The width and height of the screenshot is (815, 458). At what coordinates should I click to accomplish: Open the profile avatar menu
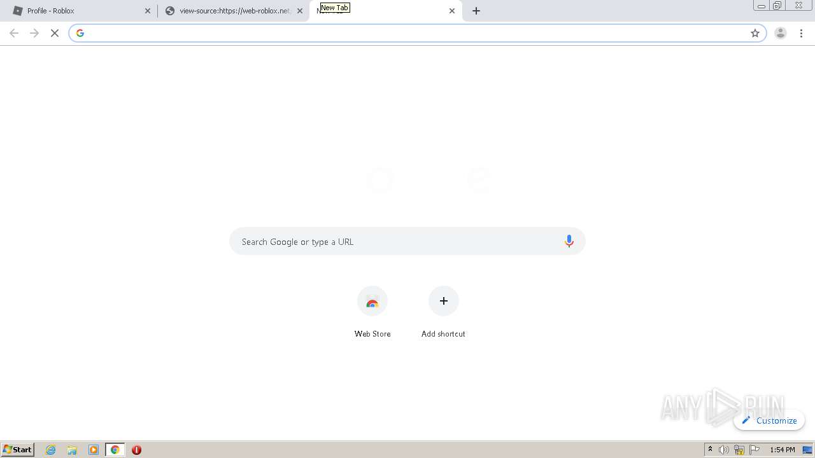coord(781,33)
